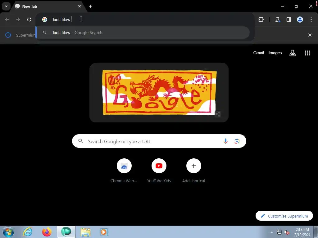Click the magnifier icon in the search box
This screenshot has height=238, width=318.
(x=80, y=141)
